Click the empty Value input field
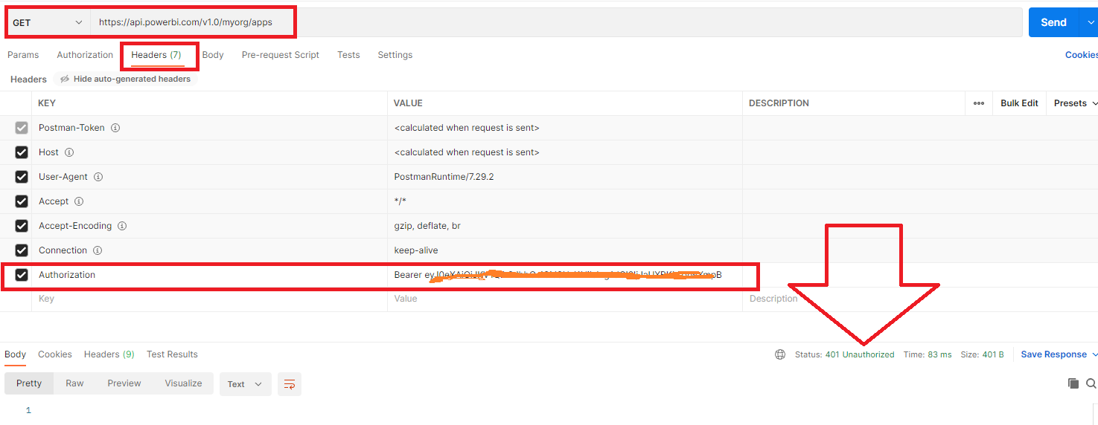 565,299
